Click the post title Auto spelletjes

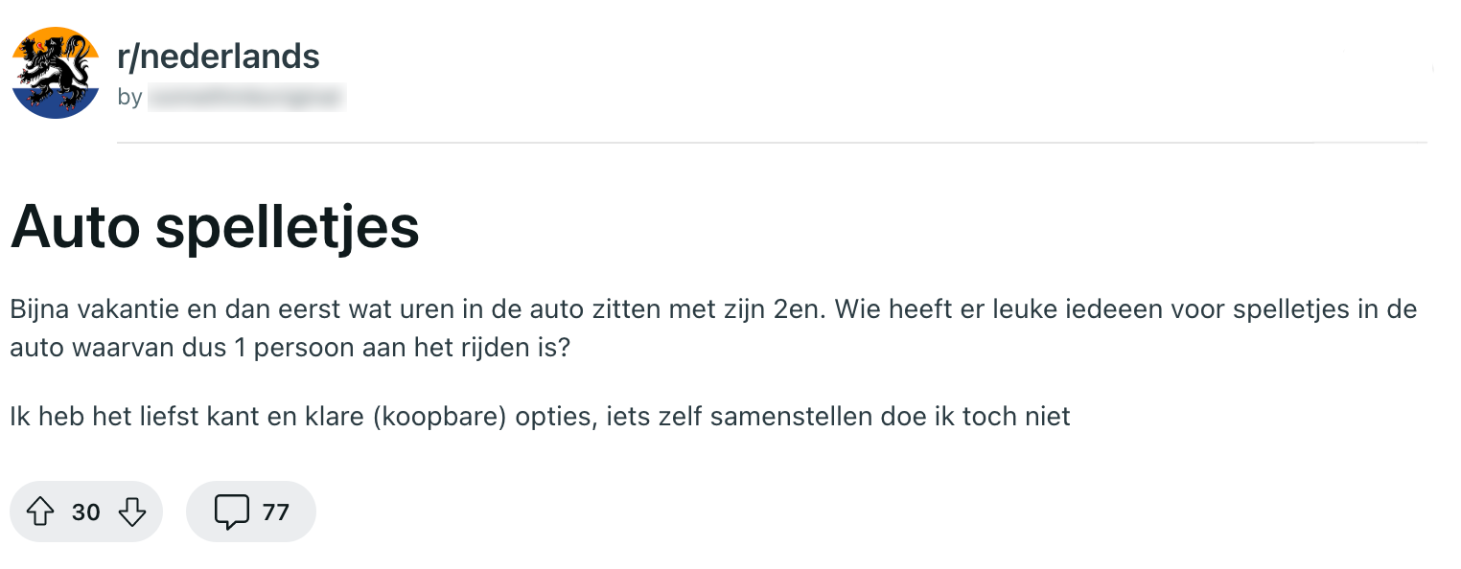tap(215, 227)
